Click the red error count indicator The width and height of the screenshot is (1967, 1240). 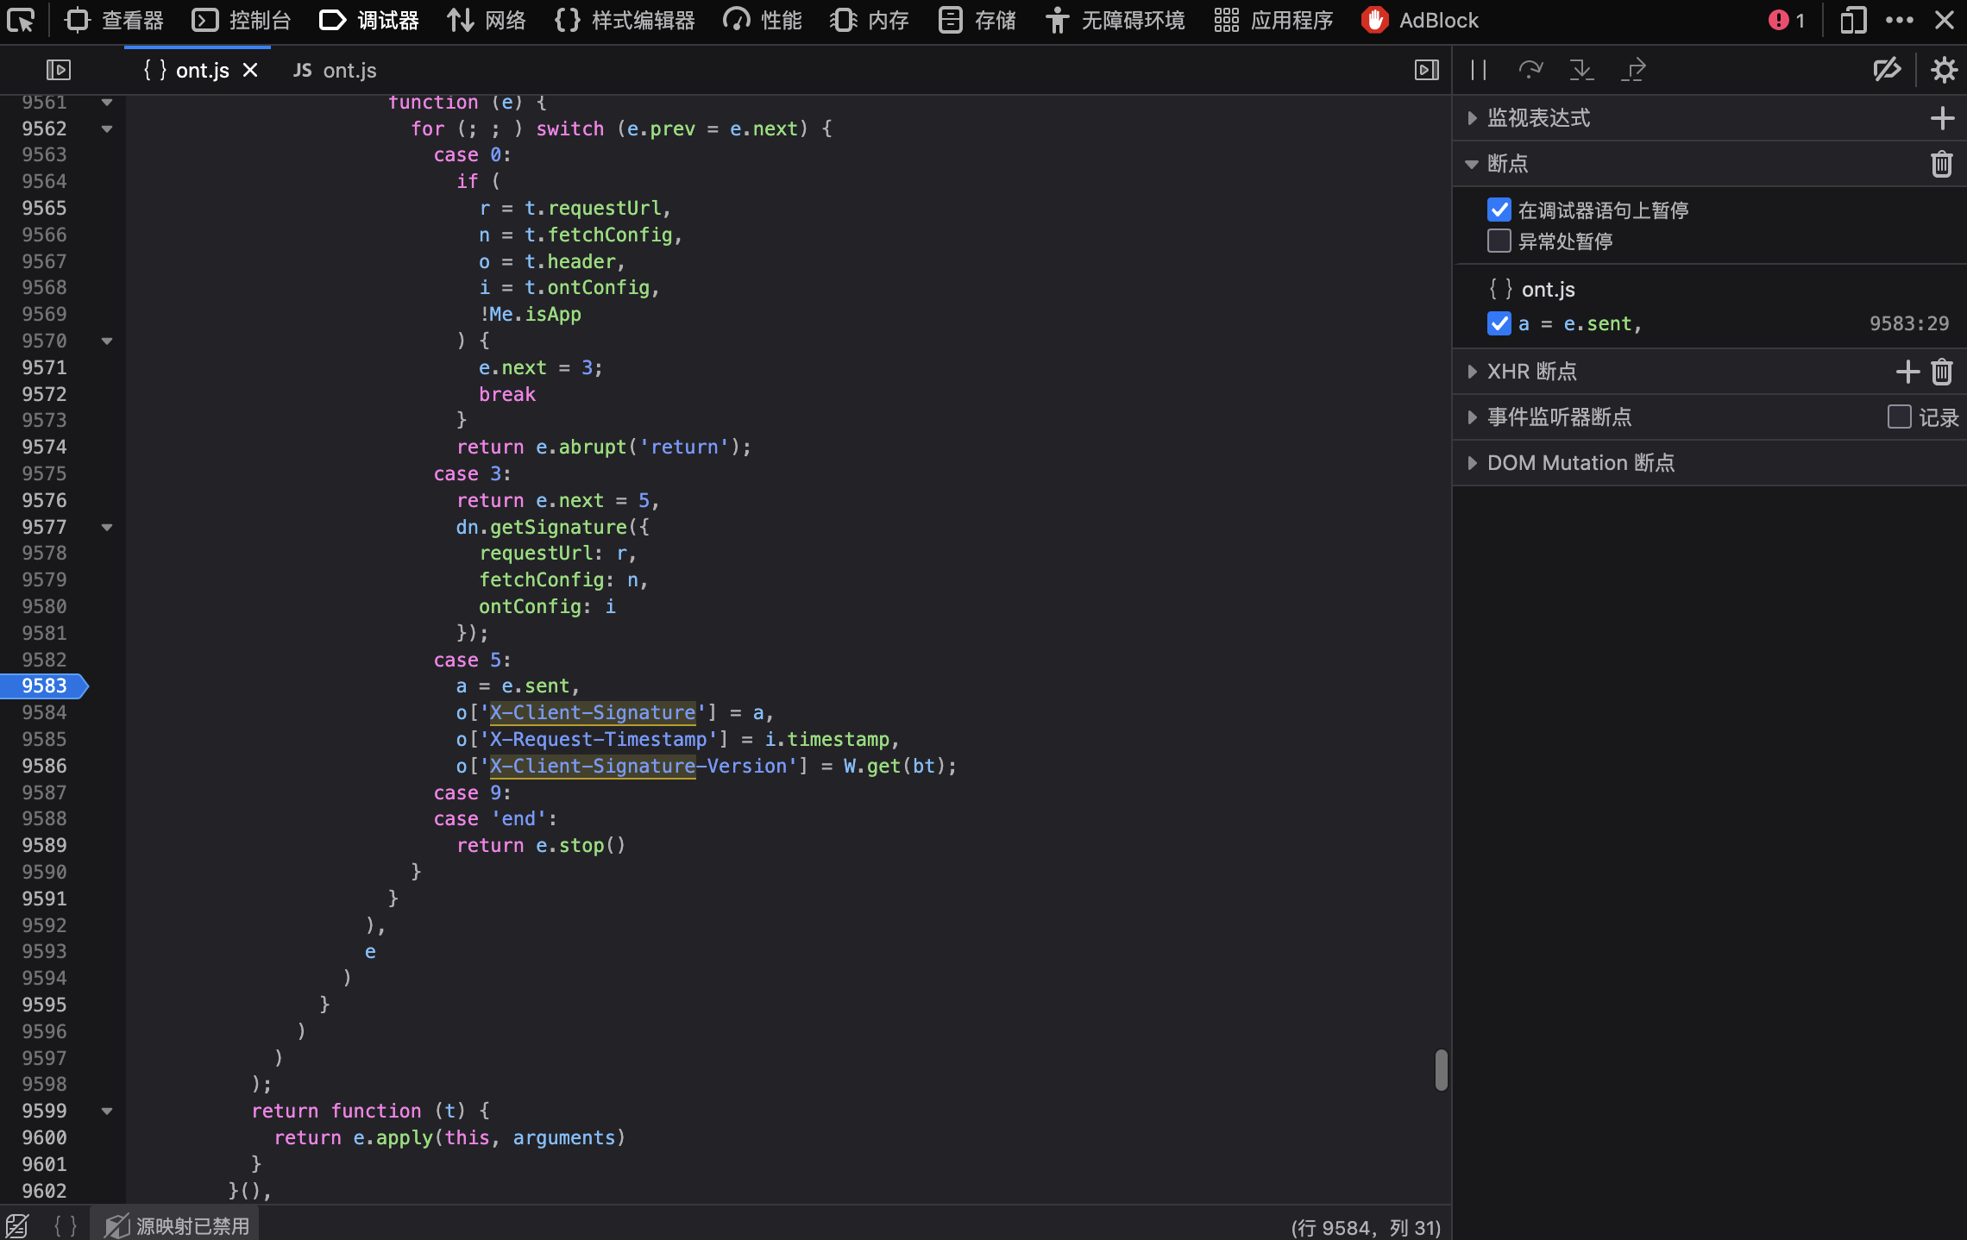1786,20
